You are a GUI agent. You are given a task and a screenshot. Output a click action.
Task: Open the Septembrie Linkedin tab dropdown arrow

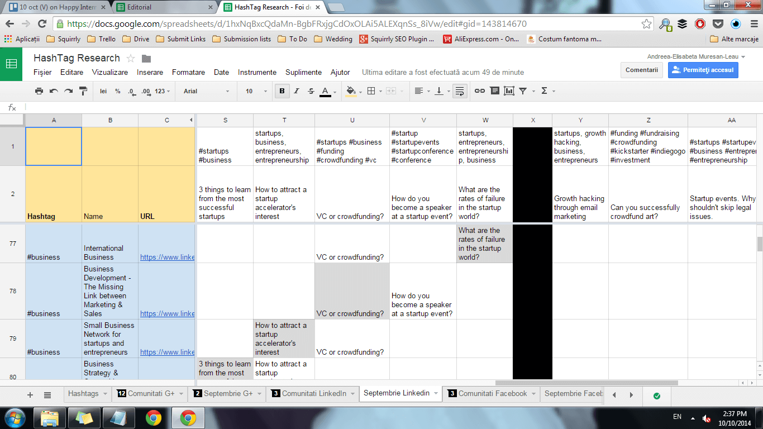click(x=436, y=394)
